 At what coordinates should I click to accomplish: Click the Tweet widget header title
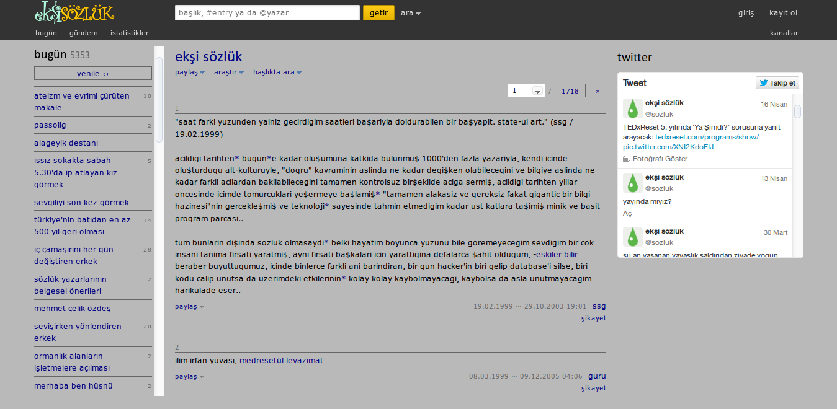pyautogui.click(x=635, y=83)
